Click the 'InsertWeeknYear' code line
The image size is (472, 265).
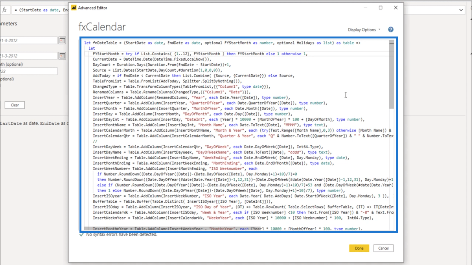233,218
